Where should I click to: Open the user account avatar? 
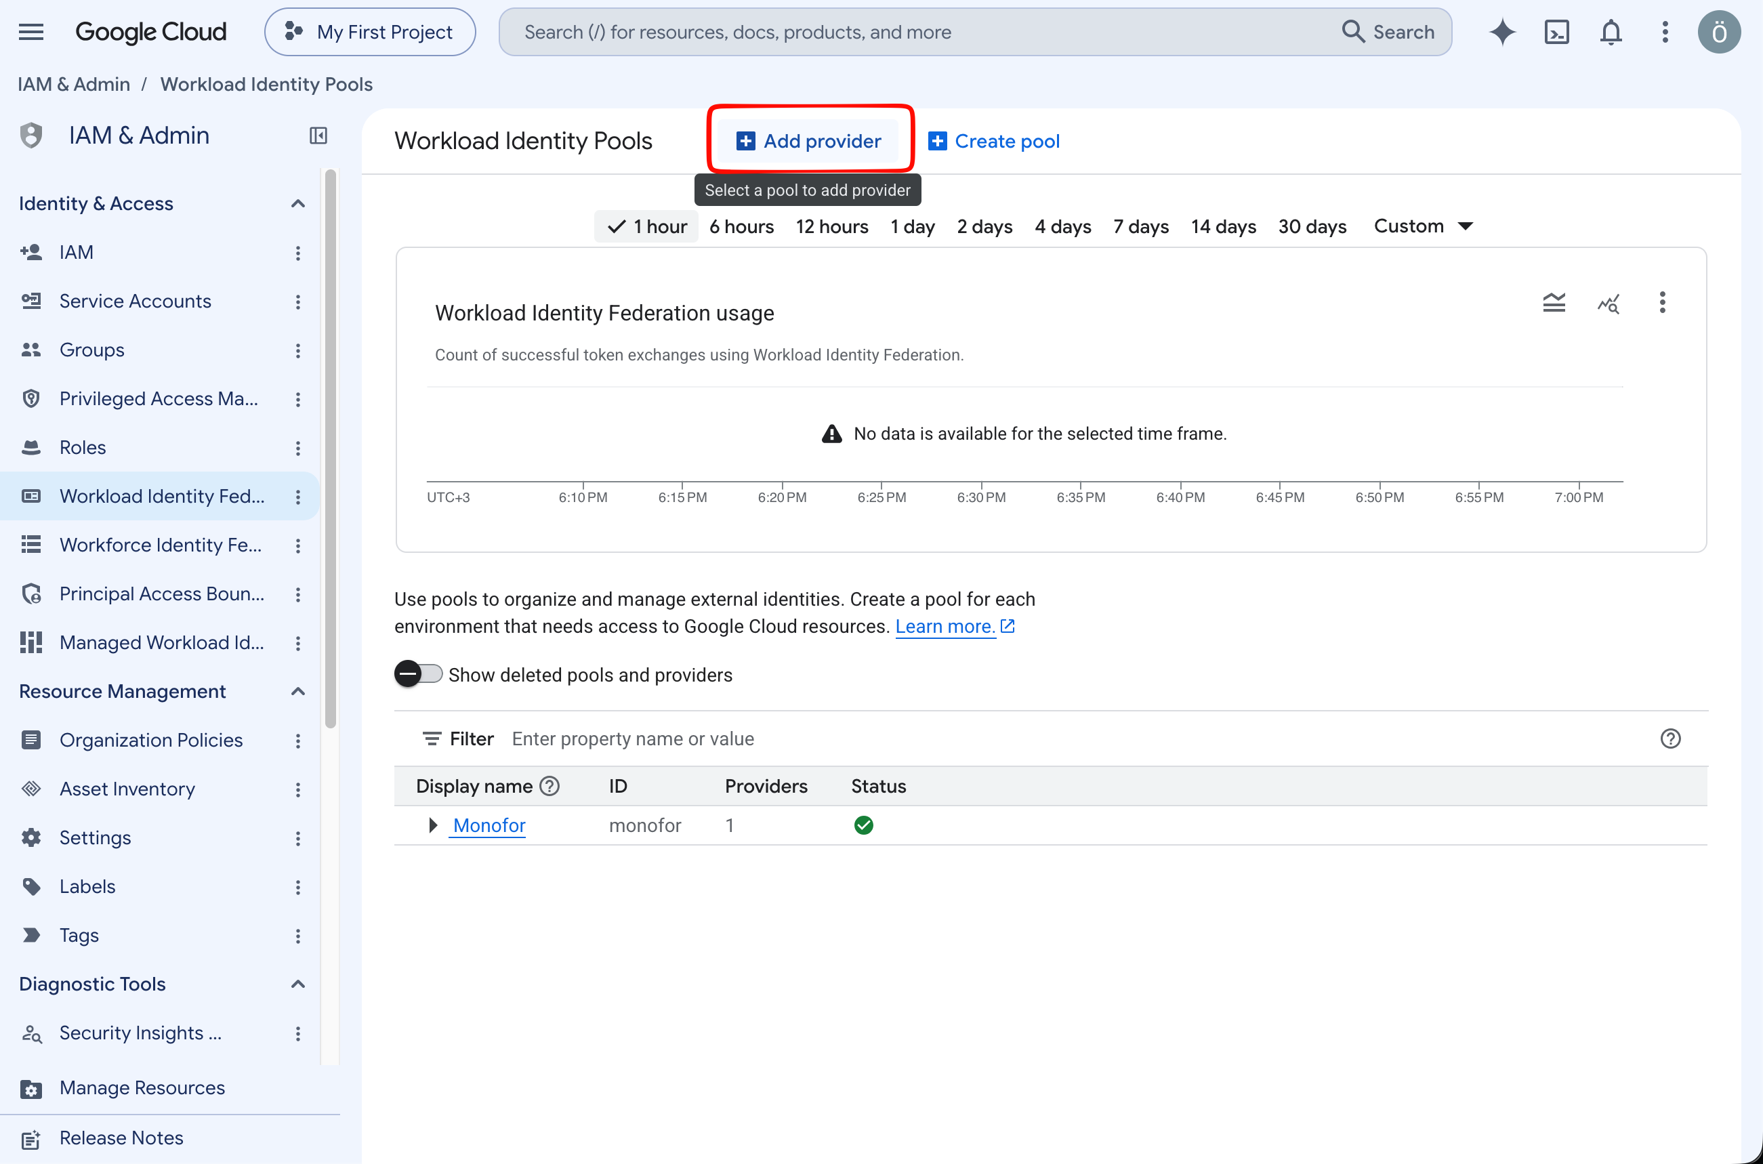tap(1719, 32)
